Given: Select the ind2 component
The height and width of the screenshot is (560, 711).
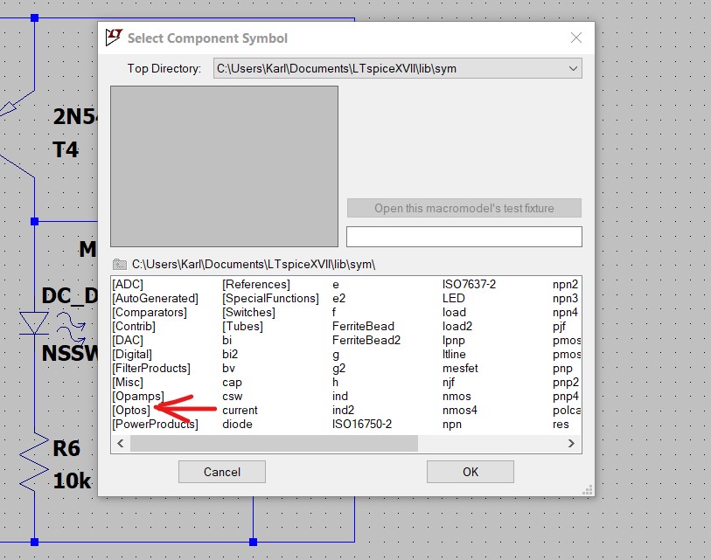Looking at the screenshot, I should (x=344, y=411).
